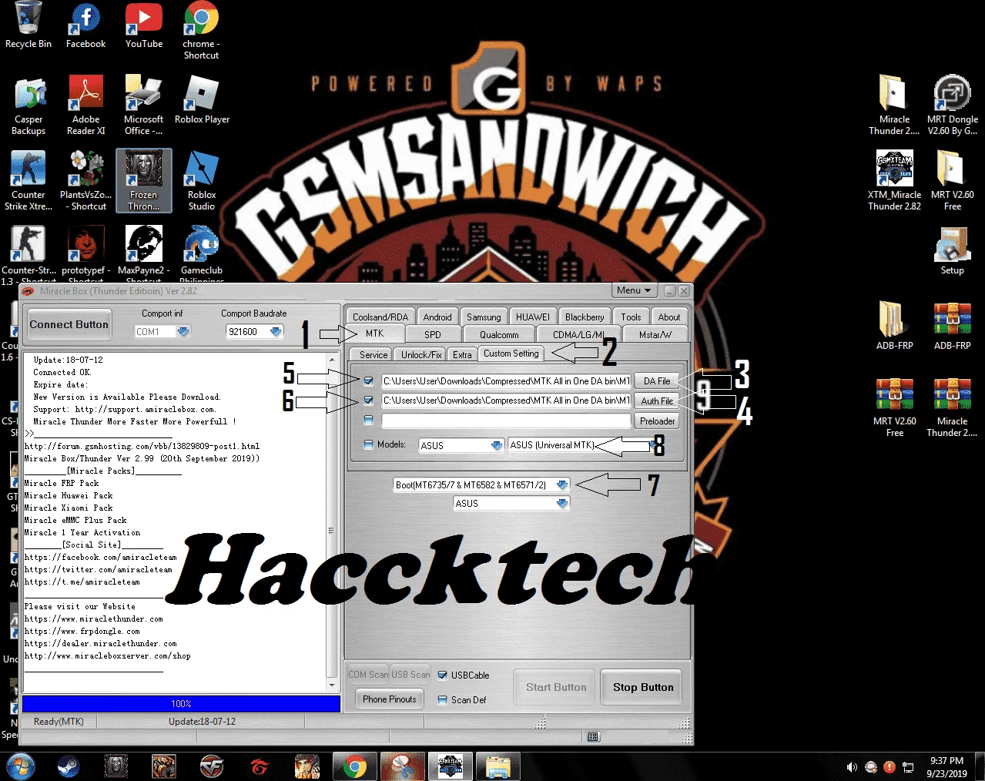The height and width of the screenshot is (781, 985).
Task: Open the PlantsVsZombies shortcut icon
Action: 85,181
